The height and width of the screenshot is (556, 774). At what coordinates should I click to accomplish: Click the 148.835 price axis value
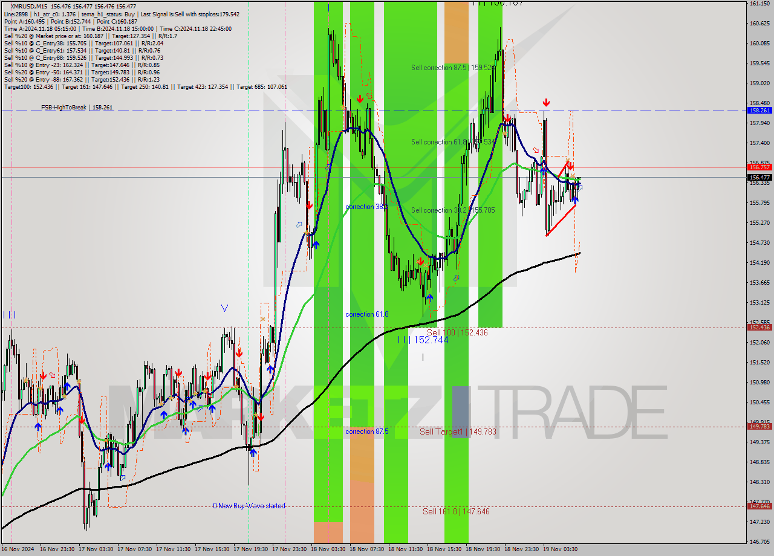[x=759, y=462]
